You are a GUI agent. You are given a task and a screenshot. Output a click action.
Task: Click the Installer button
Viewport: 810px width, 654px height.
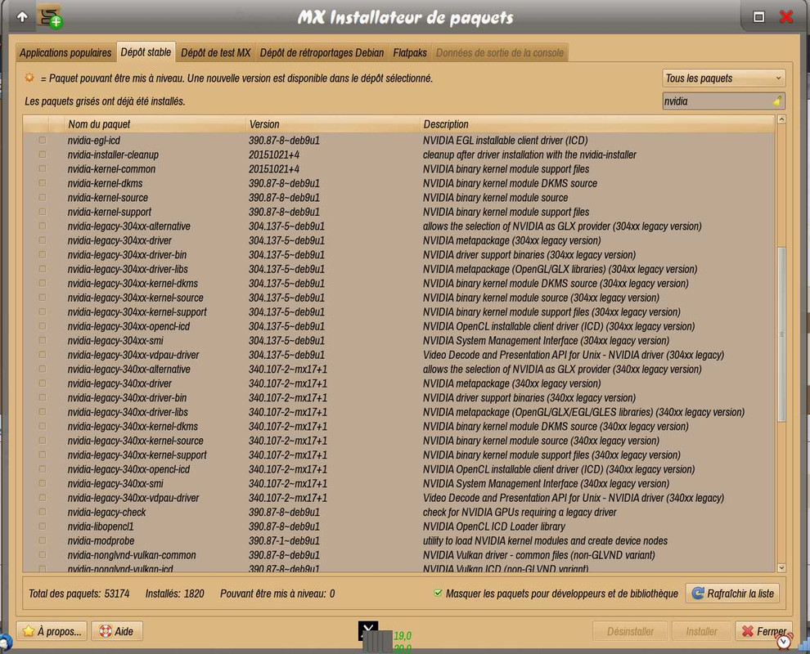click(701, 631)
